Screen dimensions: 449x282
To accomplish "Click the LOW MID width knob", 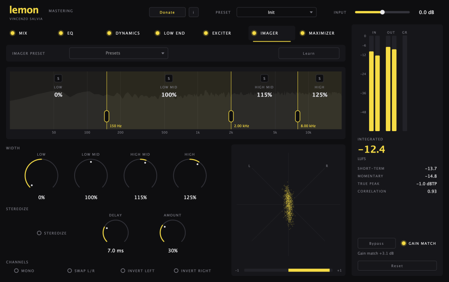I will pos(91,175).
